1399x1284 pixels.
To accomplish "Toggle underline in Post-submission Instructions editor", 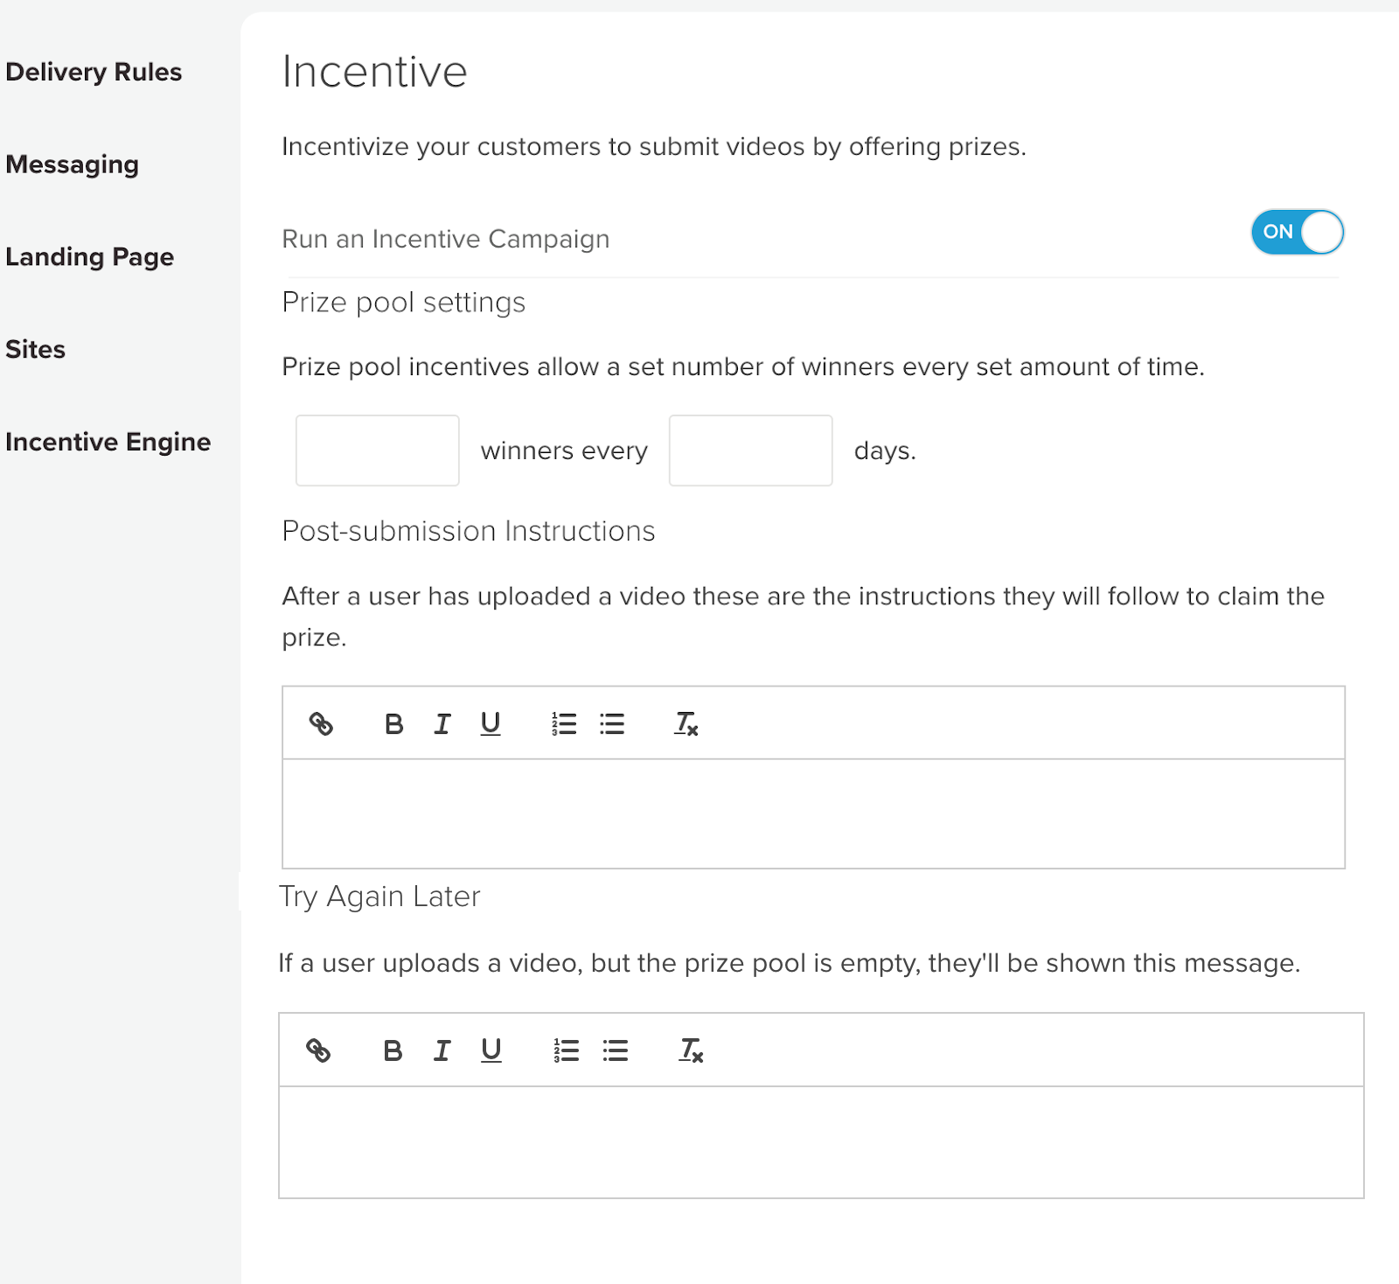I will [491, 723].
